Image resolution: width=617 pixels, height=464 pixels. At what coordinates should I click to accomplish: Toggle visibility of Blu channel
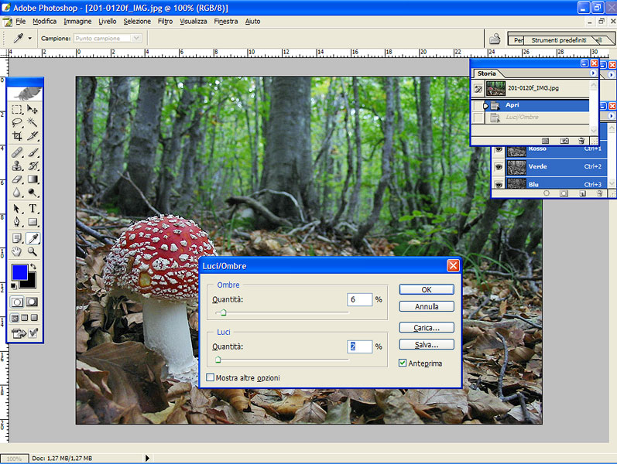click(499, 184)
